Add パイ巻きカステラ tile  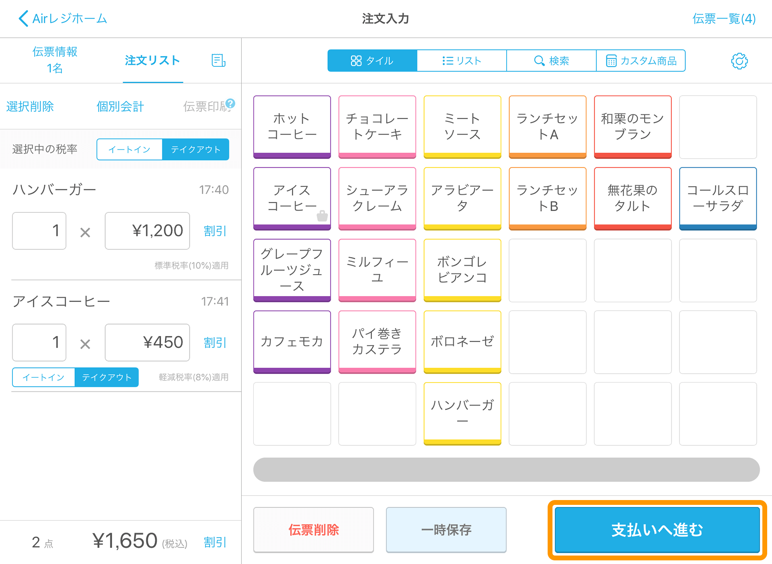377,342
